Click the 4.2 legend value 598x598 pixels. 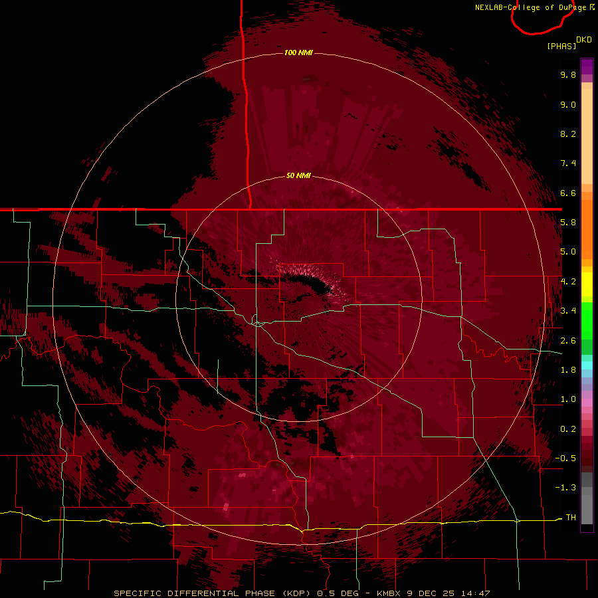tap(568, 282)
